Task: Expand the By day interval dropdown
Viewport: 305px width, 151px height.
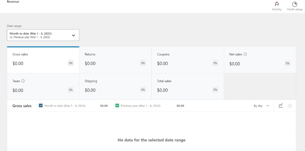Action: [x=261, y=106]
